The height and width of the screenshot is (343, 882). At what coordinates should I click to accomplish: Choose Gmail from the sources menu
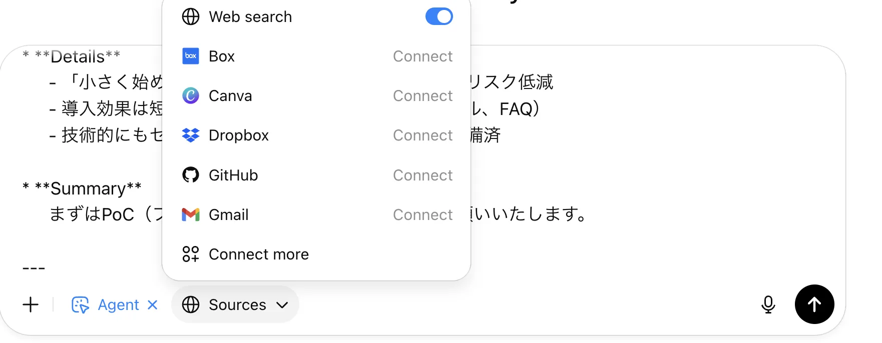click(x=229, y=214)
